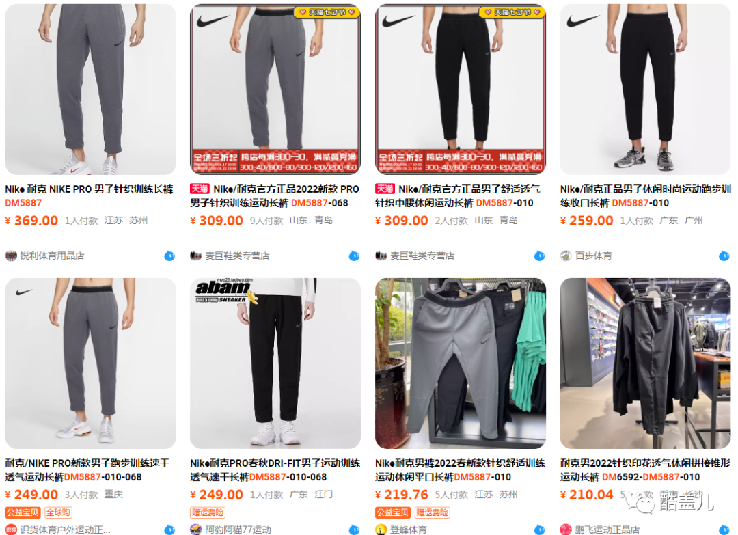Click the 百步体育 shop avatar icon
Image resolution: width=738 pixels, height=535 pixels.
[565, 256]
